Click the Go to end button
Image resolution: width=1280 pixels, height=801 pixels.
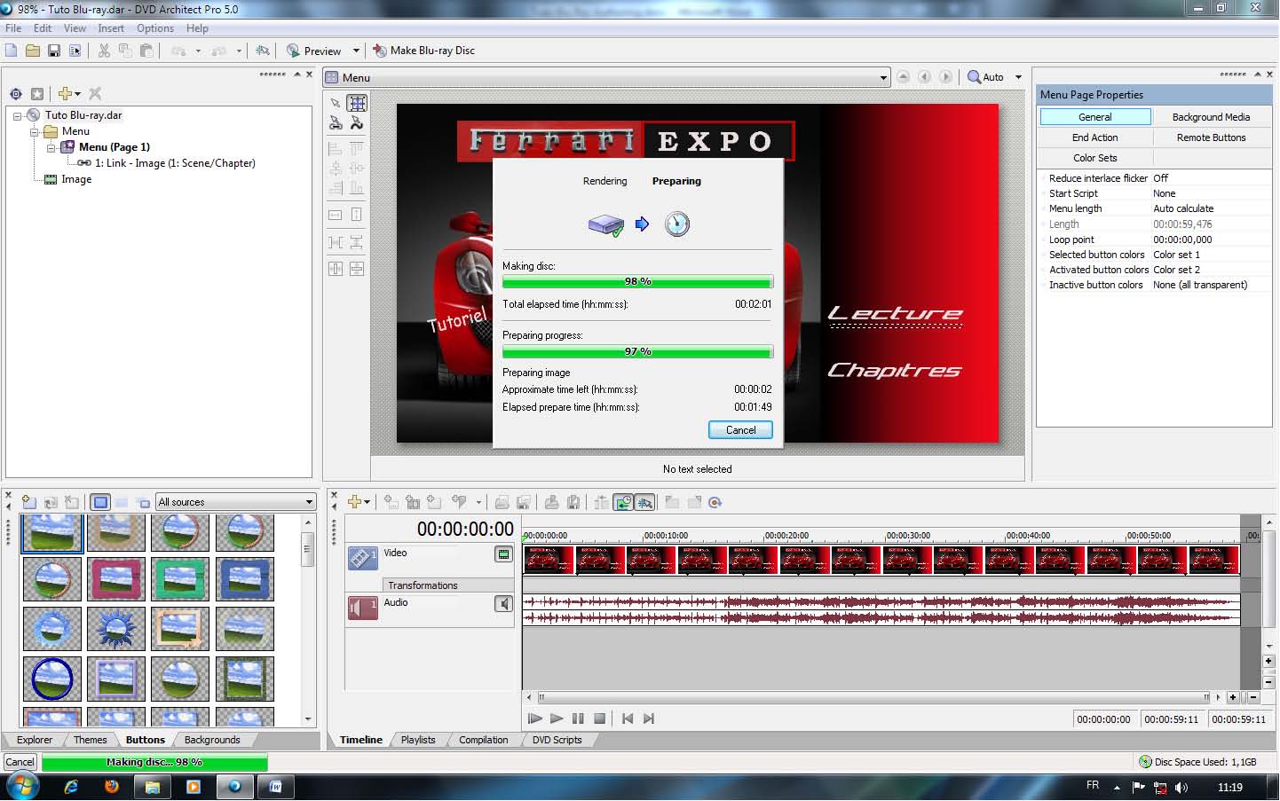coord(649,719)
